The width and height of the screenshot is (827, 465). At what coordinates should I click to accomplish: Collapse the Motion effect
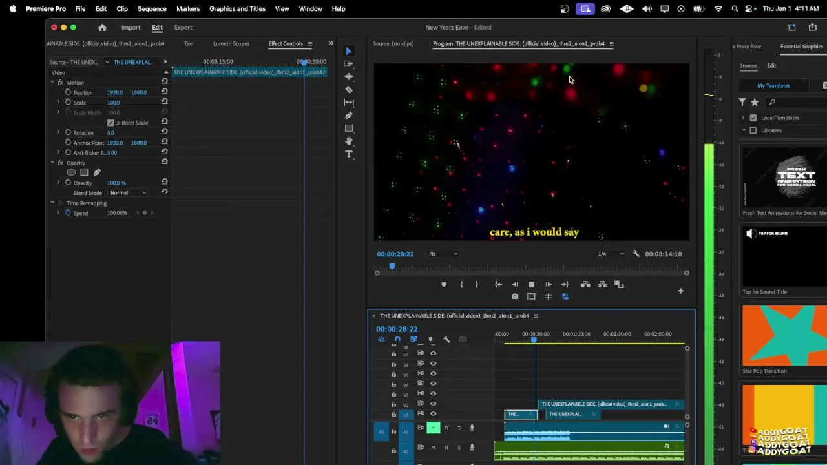coord(52,82)
